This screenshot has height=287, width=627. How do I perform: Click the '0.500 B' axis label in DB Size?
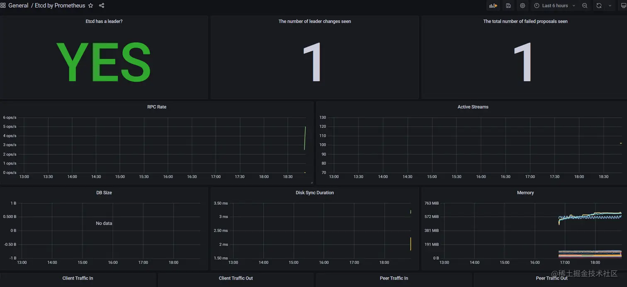(10, 217)
